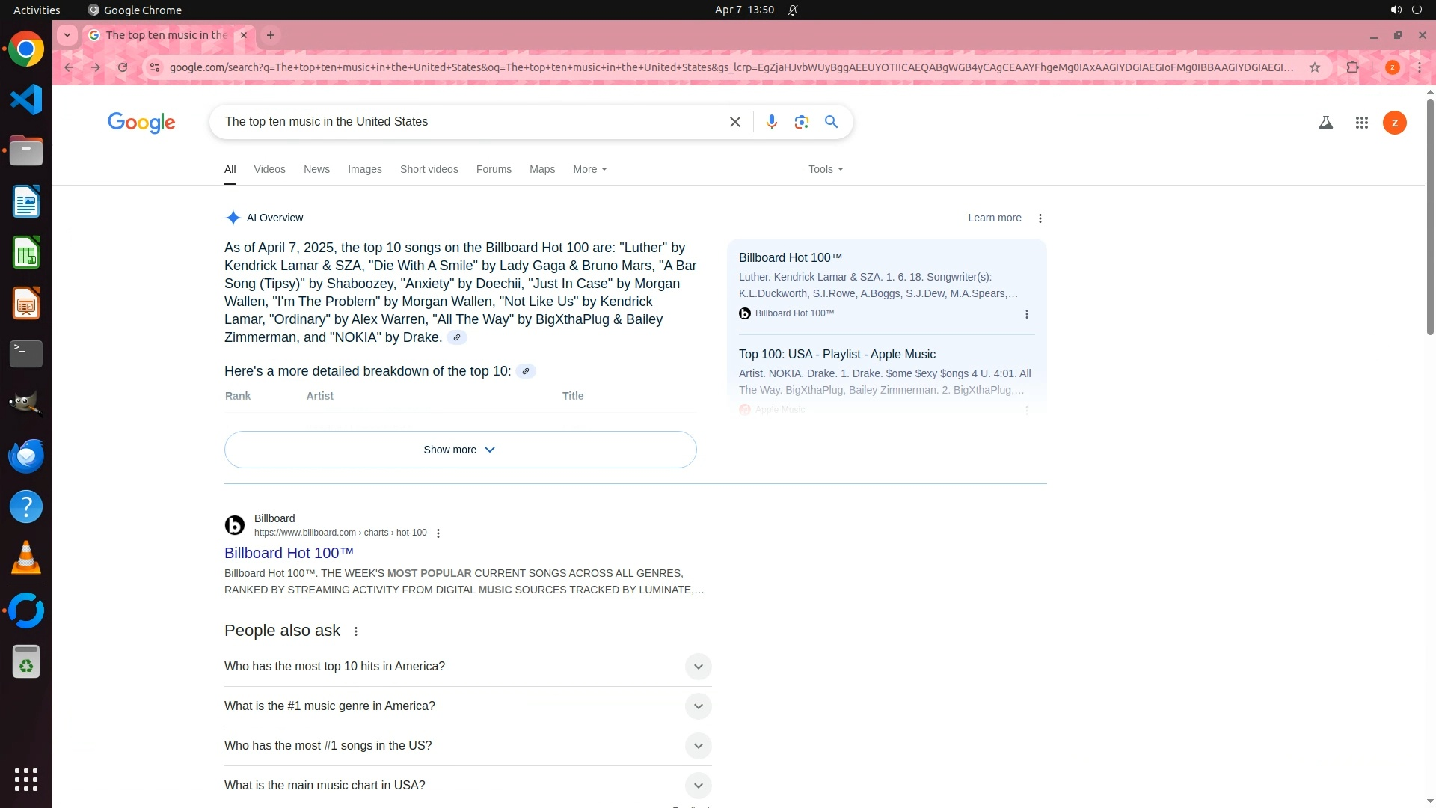The height and width of the screenshot is (808, 1436).
Task: Switch to the News results tab
Action: point(316,169)
